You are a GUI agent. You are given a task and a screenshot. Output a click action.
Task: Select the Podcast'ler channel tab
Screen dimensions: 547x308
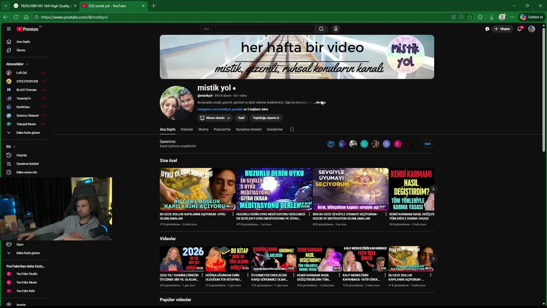coord(222,129)
